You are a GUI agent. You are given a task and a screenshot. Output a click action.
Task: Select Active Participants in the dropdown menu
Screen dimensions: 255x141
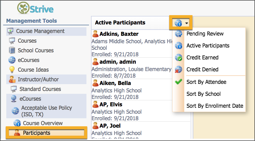208,46
